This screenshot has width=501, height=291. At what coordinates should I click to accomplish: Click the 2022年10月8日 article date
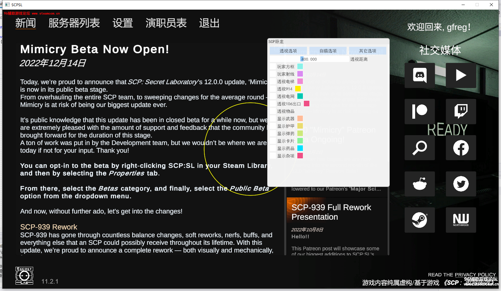click(x=307, y=230)
